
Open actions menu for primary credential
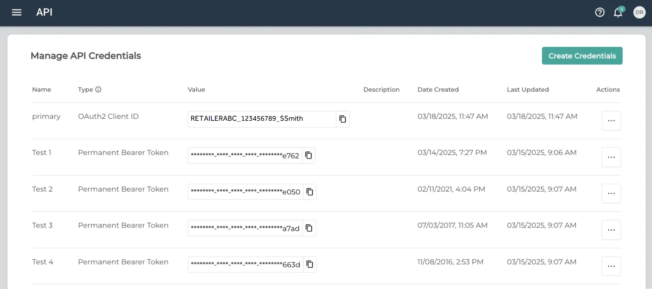[611, 121]
